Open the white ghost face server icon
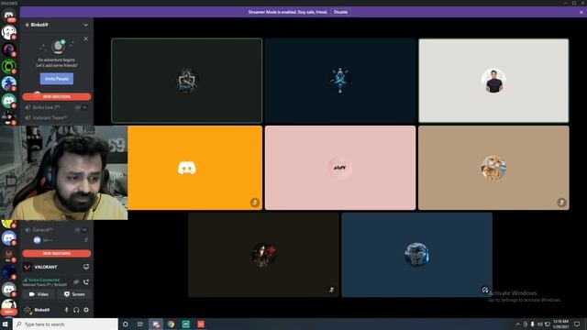The height and width of the screenshot is (330, 587). (x=8, y=32)
